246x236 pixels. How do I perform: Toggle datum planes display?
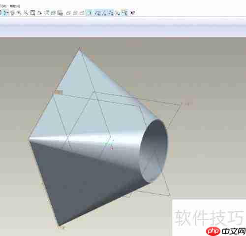[x=98, y=13]
